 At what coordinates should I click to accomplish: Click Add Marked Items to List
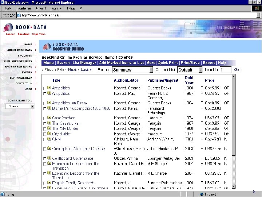point(122,63)
